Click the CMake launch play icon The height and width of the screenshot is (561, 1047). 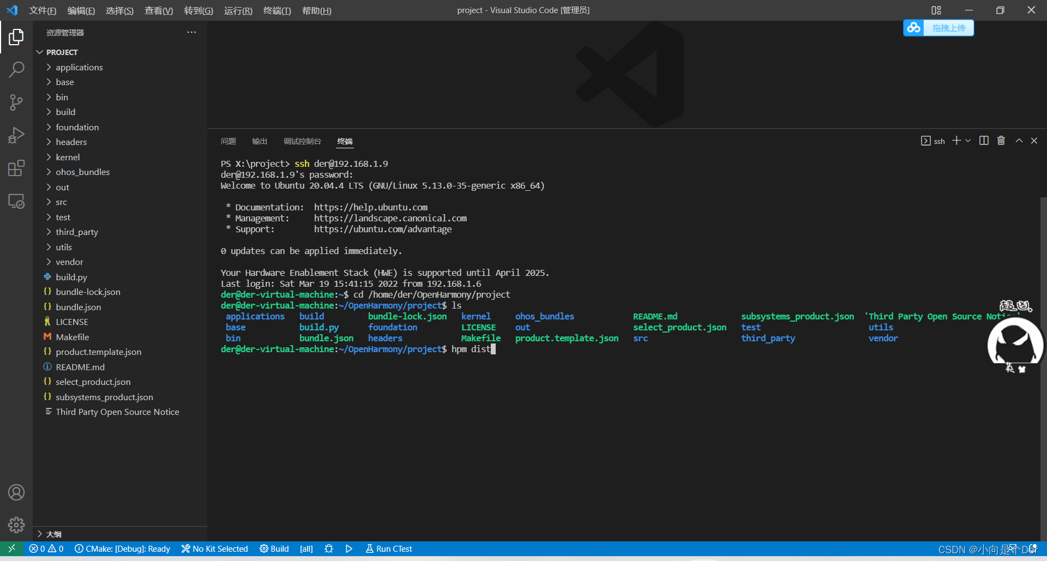[x=349, y=548]
